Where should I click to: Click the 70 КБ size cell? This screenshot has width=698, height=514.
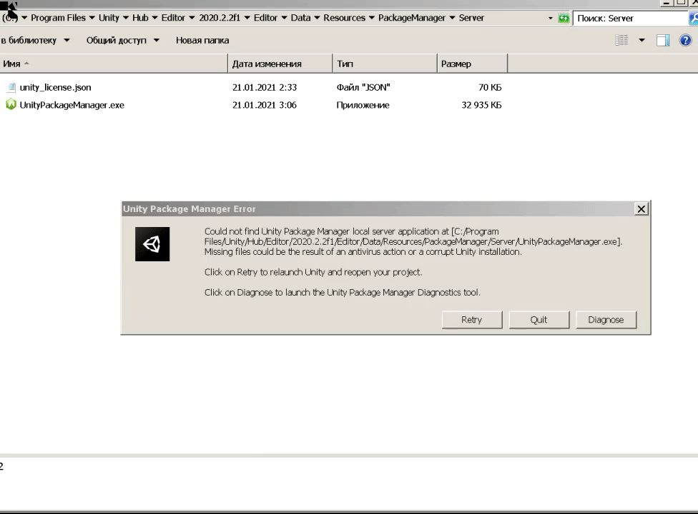pos(490,88)
